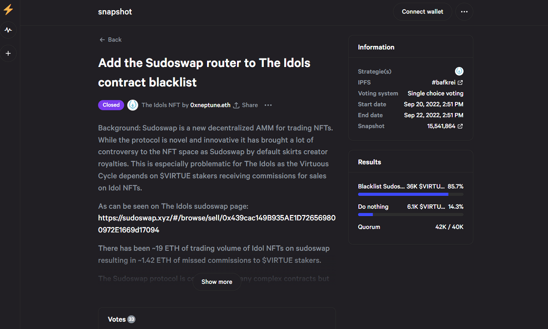Open the timeline activity pulse icon
The width and height of the screenshot is (548, 329).
(8, 30)
